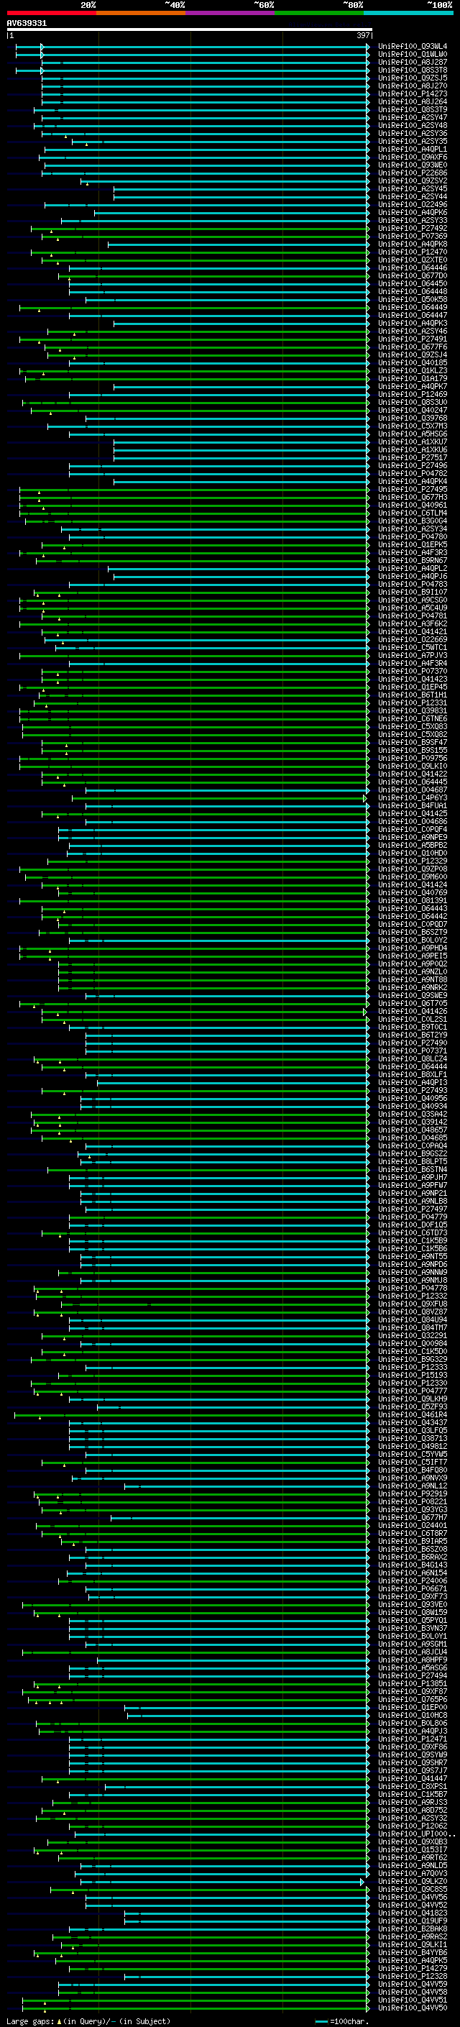Select the UniRef100_Q2XTE0 entry
This screenshot has height=2027, width=460.
(413, 260)
